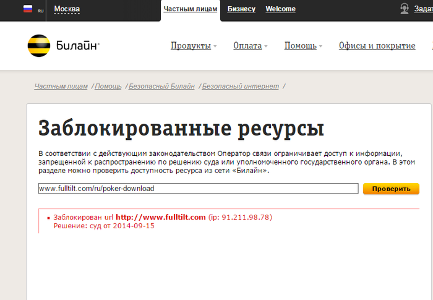This screenshot has width=433, height=300.
Task: Go to Помощь breadcrumb link
Action: click(x=108, y=87)
